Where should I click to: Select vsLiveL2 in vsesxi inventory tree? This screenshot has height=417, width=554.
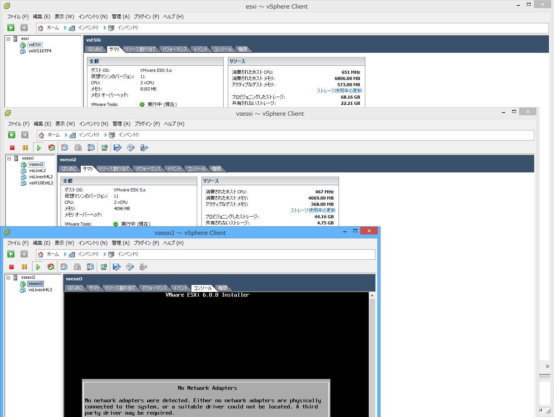coord(37,171)
